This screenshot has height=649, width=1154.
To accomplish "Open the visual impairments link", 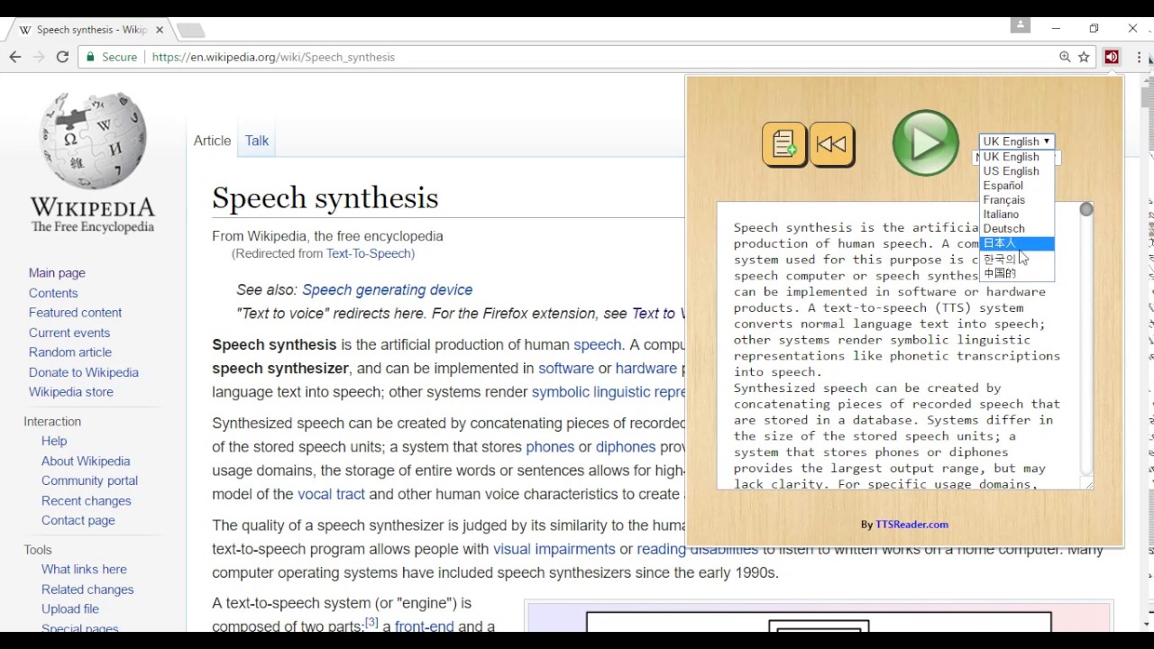I will pyautogui.click(x=554, y=549).
